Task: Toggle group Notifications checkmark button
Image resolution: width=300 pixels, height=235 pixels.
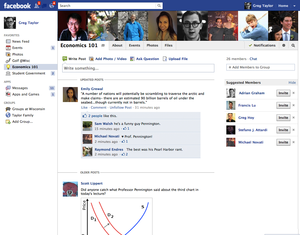Action: point(262,46)
